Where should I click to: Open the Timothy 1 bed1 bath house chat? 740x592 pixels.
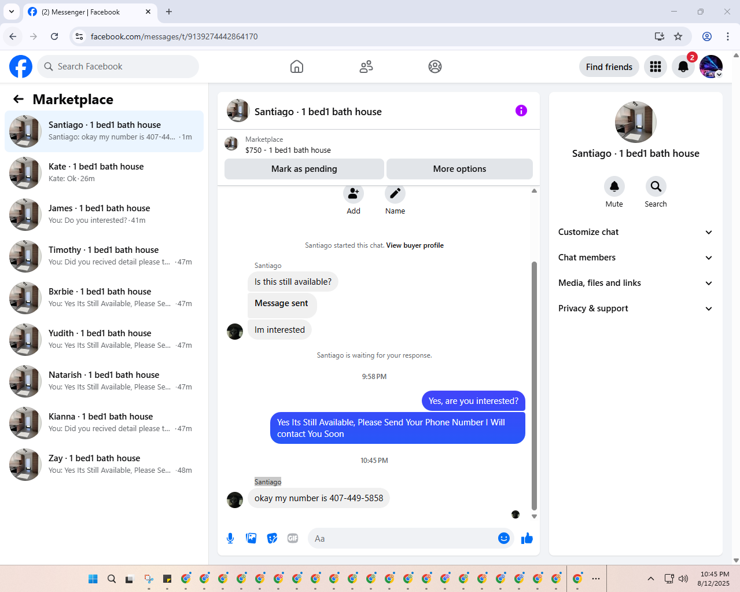click(x=104, y=256)
